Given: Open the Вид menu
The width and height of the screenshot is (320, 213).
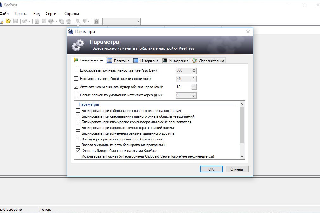Looking at the screenshot, I should click(x=36, y=14).
